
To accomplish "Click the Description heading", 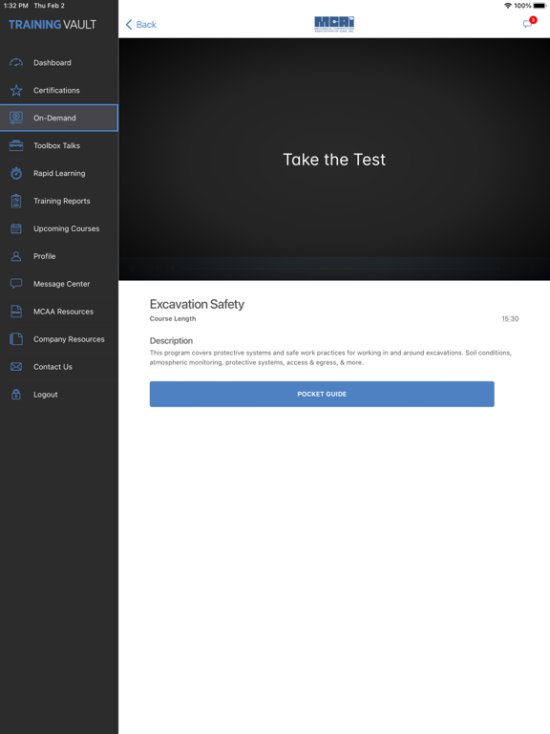I will pos(171,341).
